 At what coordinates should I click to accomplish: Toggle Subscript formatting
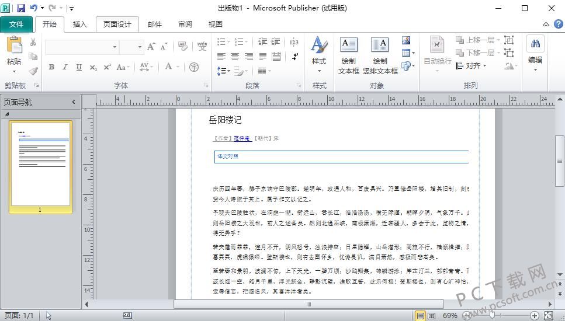pos(93,67)
